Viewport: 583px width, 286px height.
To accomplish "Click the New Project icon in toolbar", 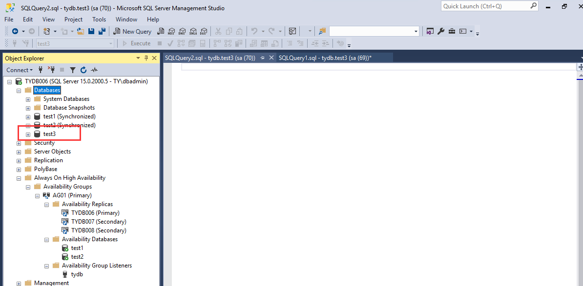I will (46, 32).
